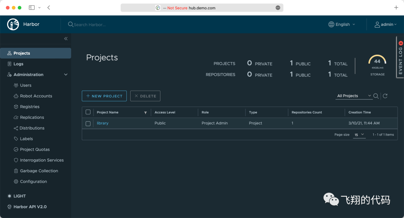The height and width of the screenshot is (218, 404).
Task: Open Project Quotas in the sidebar
Action: coord(36,149)
